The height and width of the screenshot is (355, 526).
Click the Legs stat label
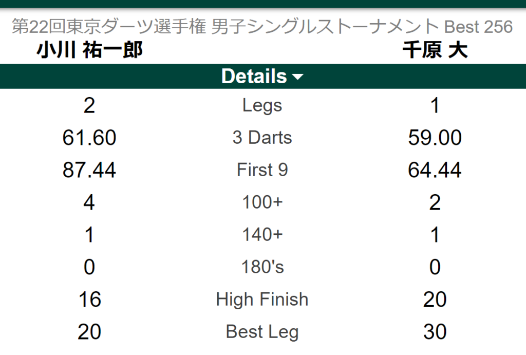tap(262, 106)
